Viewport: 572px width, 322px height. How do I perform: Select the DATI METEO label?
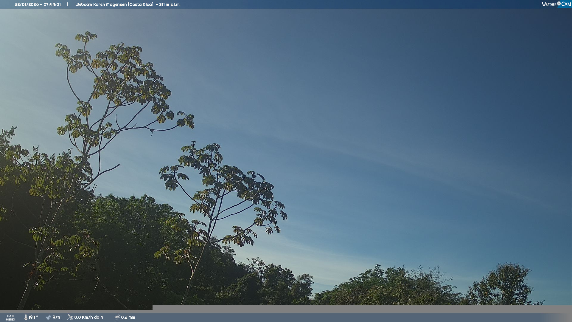(x=10, y=318)
